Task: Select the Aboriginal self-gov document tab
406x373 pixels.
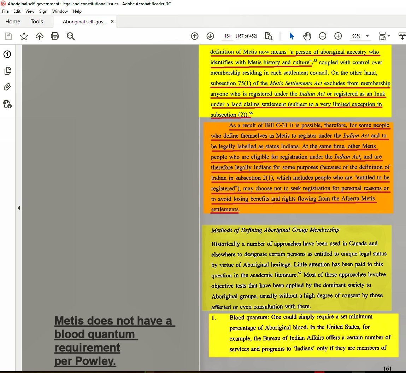Action: coord(85,22)
